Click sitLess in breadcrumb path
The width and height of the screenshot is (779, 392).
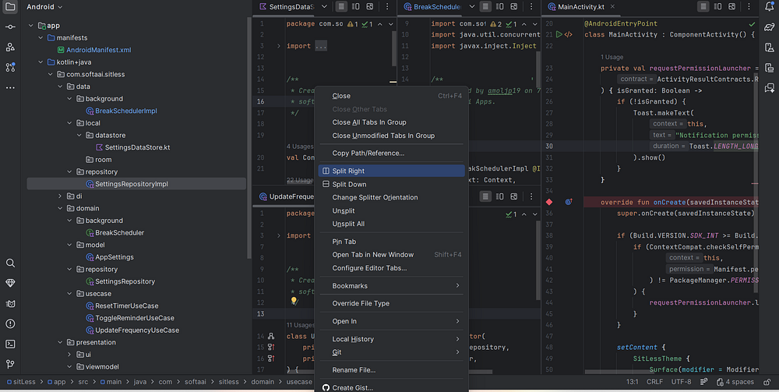(x=21, y=382)
